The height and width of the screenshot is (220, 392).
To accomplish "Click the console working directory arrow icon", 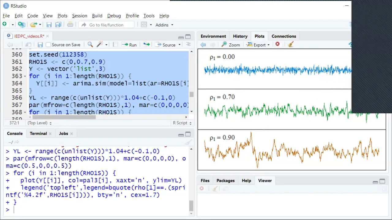I will [x=17, y=142].
